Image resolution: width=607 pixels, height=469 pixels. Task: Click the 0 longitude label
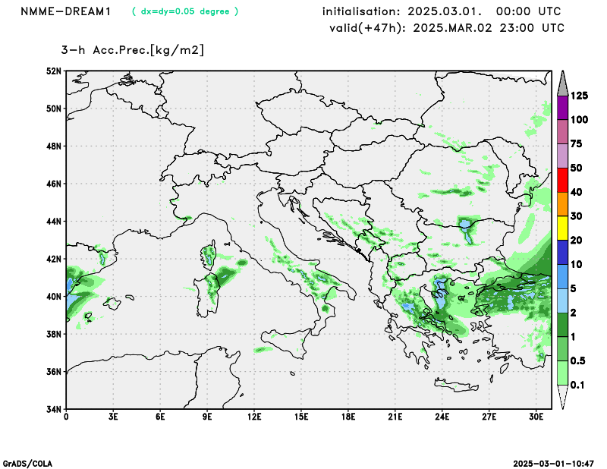66,417
